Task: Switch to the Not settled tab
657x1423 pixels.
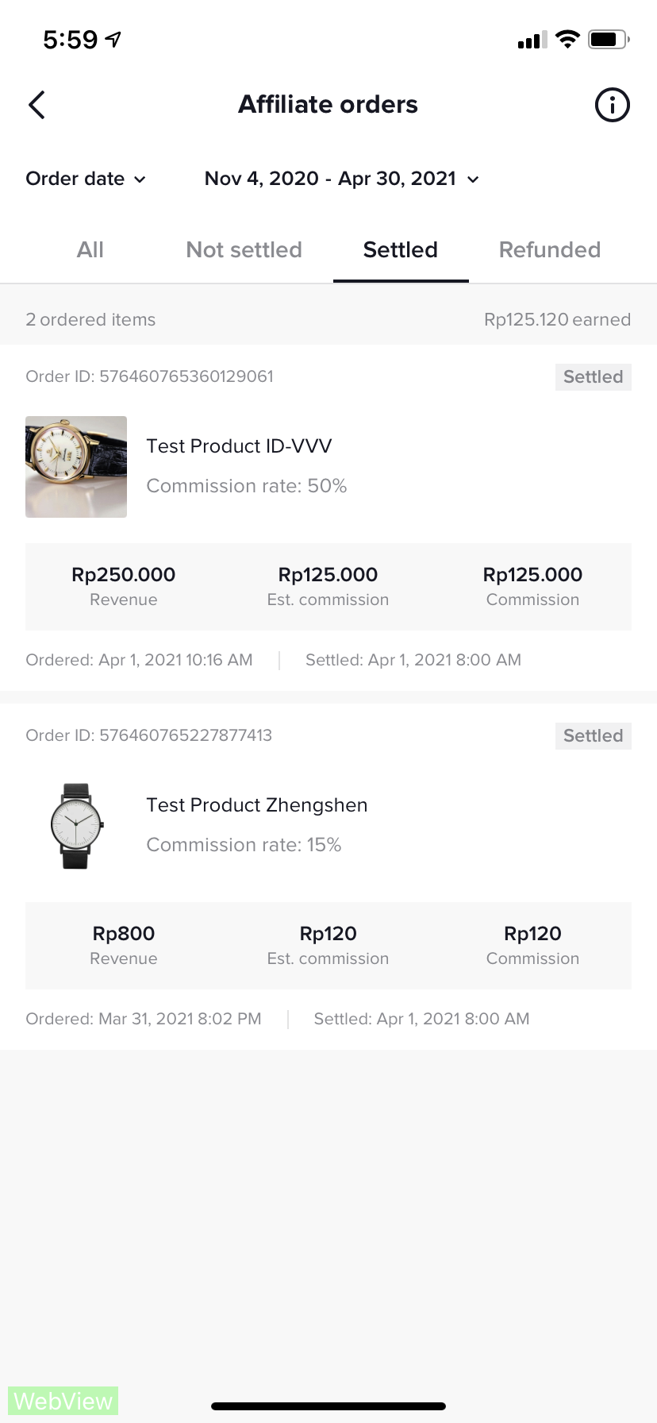Action: coord(244,250)
